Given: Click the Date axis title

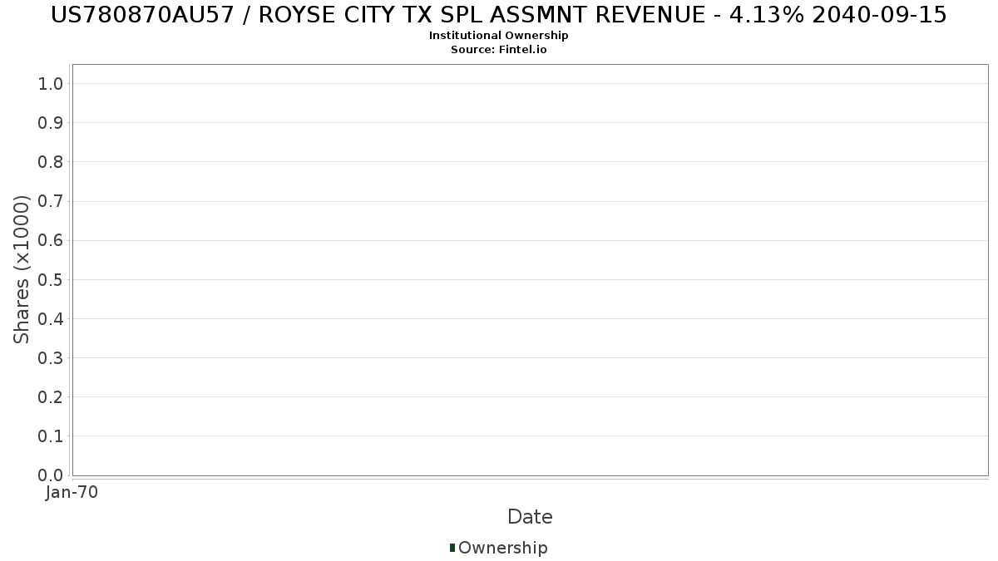Looking at the screenshot, I should tap(530, 517).
